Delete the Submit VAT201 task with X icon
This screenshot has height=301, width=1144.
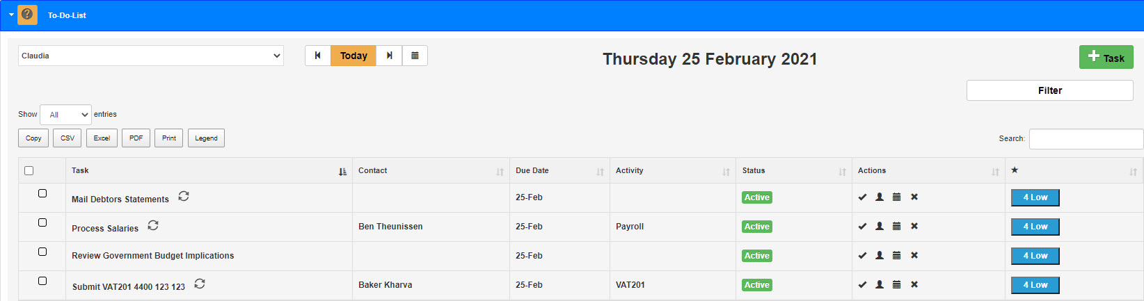[914, 285]
